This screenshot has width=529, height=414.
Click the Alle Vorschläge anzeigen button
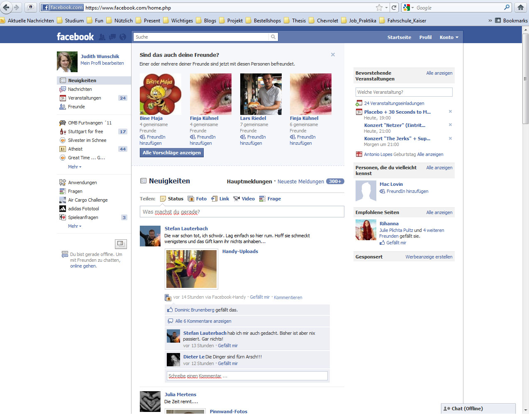pyautogui.click(x=172, y=153)
